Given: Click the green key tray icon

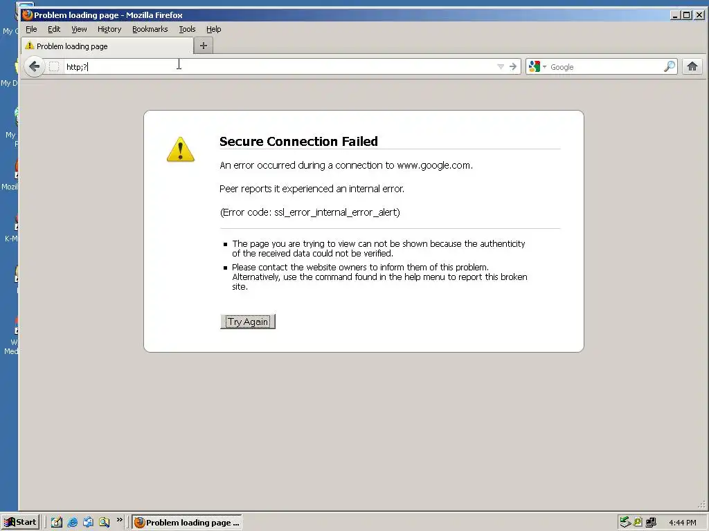Looking at the screenshot, I should tap(638, 522).
